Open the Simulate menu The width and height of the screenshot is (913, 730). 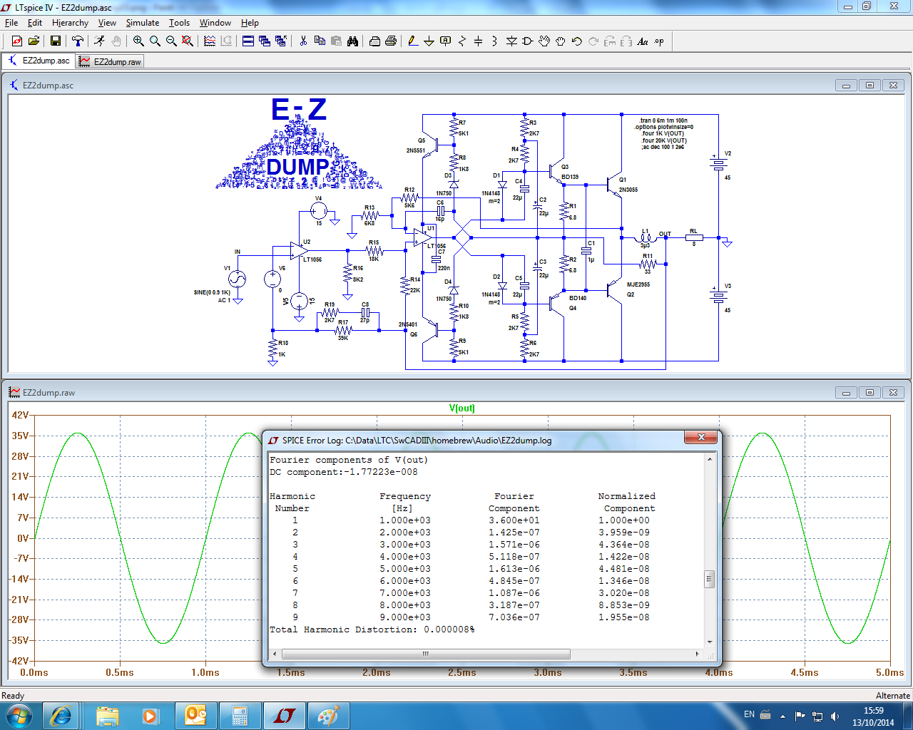click(x=143, y=23)
